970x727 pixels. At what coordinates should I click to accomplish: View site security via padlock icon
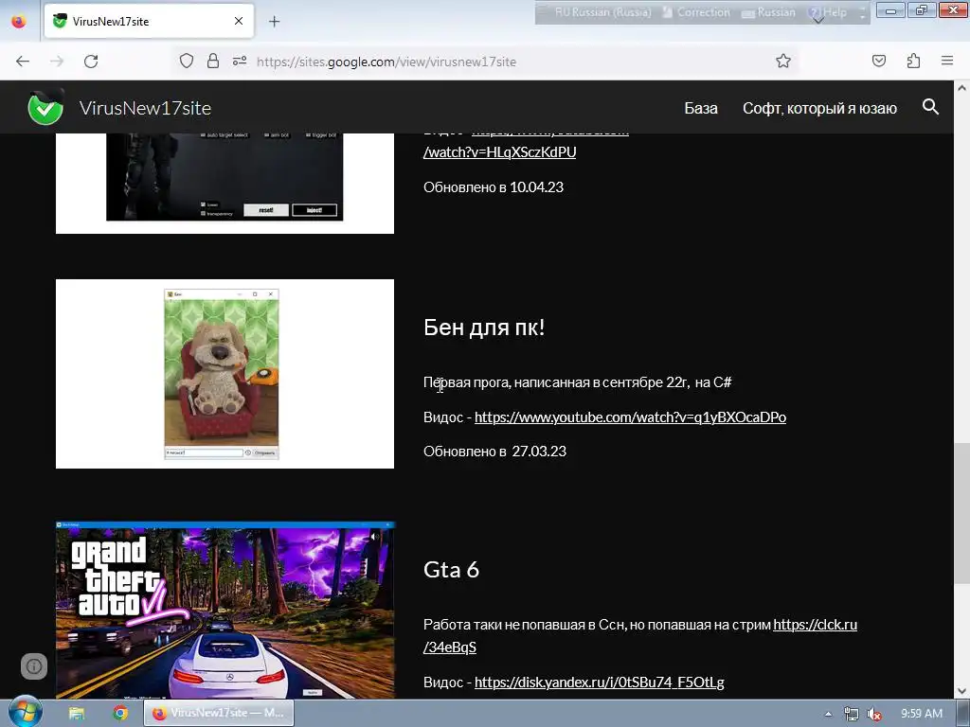[213, 61]
